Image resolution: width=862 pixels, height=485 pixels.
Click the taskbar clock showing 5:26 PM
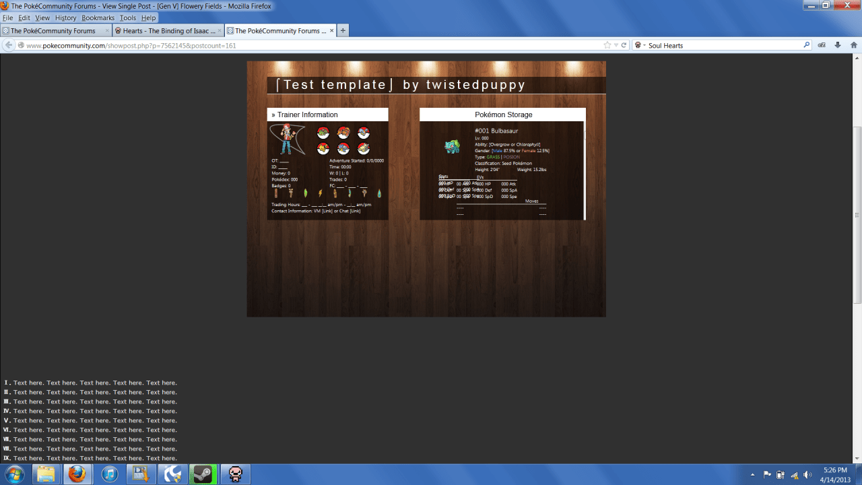836,474
